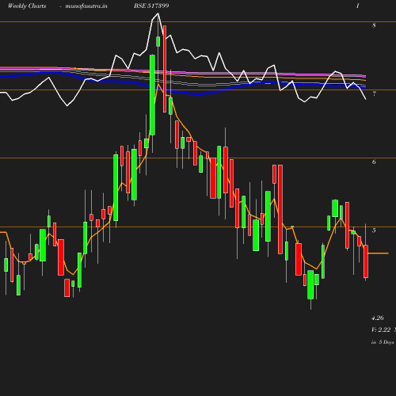Click the price axis label '6'

[x=374, y=162]
